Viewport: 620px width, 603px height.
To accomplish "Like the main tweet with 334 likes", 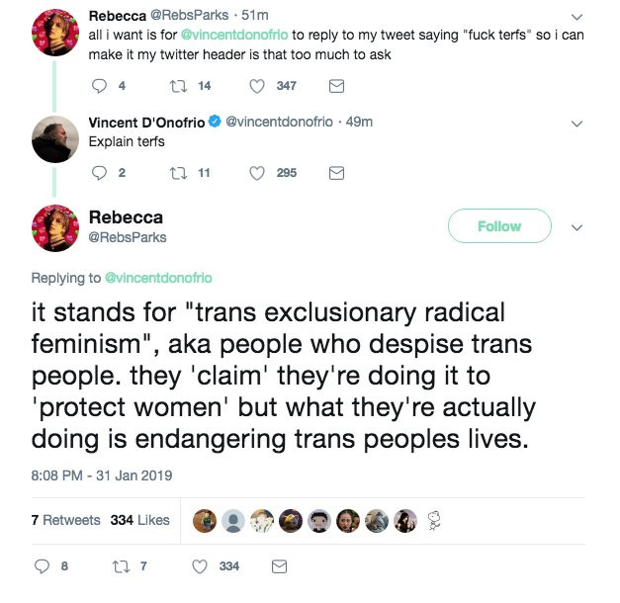I will [x=200, y=566].
